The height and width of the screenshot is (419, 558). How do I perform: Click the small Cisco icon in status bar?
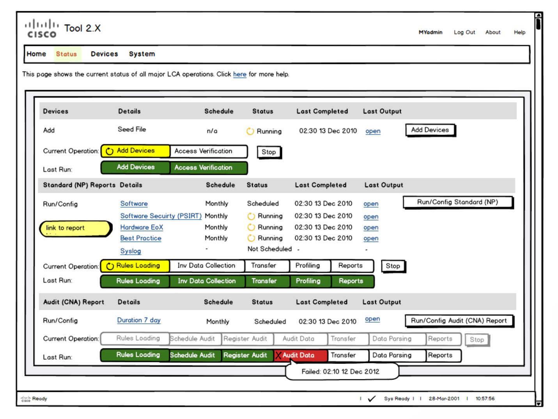tap(26, 399)
